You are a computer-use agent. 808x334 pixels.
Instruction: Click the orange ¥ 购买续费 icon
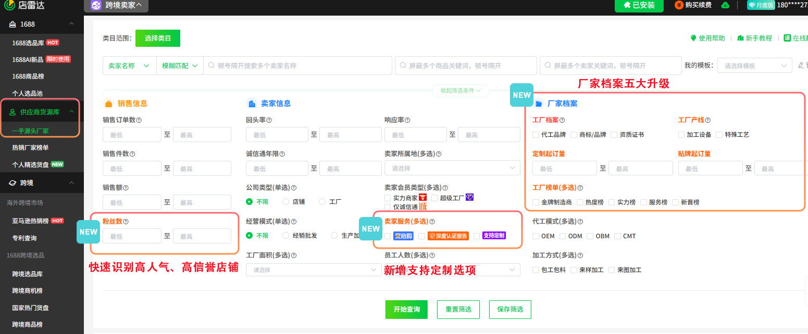(x=679, y=5)
